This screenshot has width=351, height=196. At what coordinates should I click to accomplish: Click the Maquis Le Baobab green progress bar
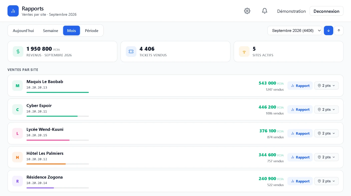[x=58, y=92]
